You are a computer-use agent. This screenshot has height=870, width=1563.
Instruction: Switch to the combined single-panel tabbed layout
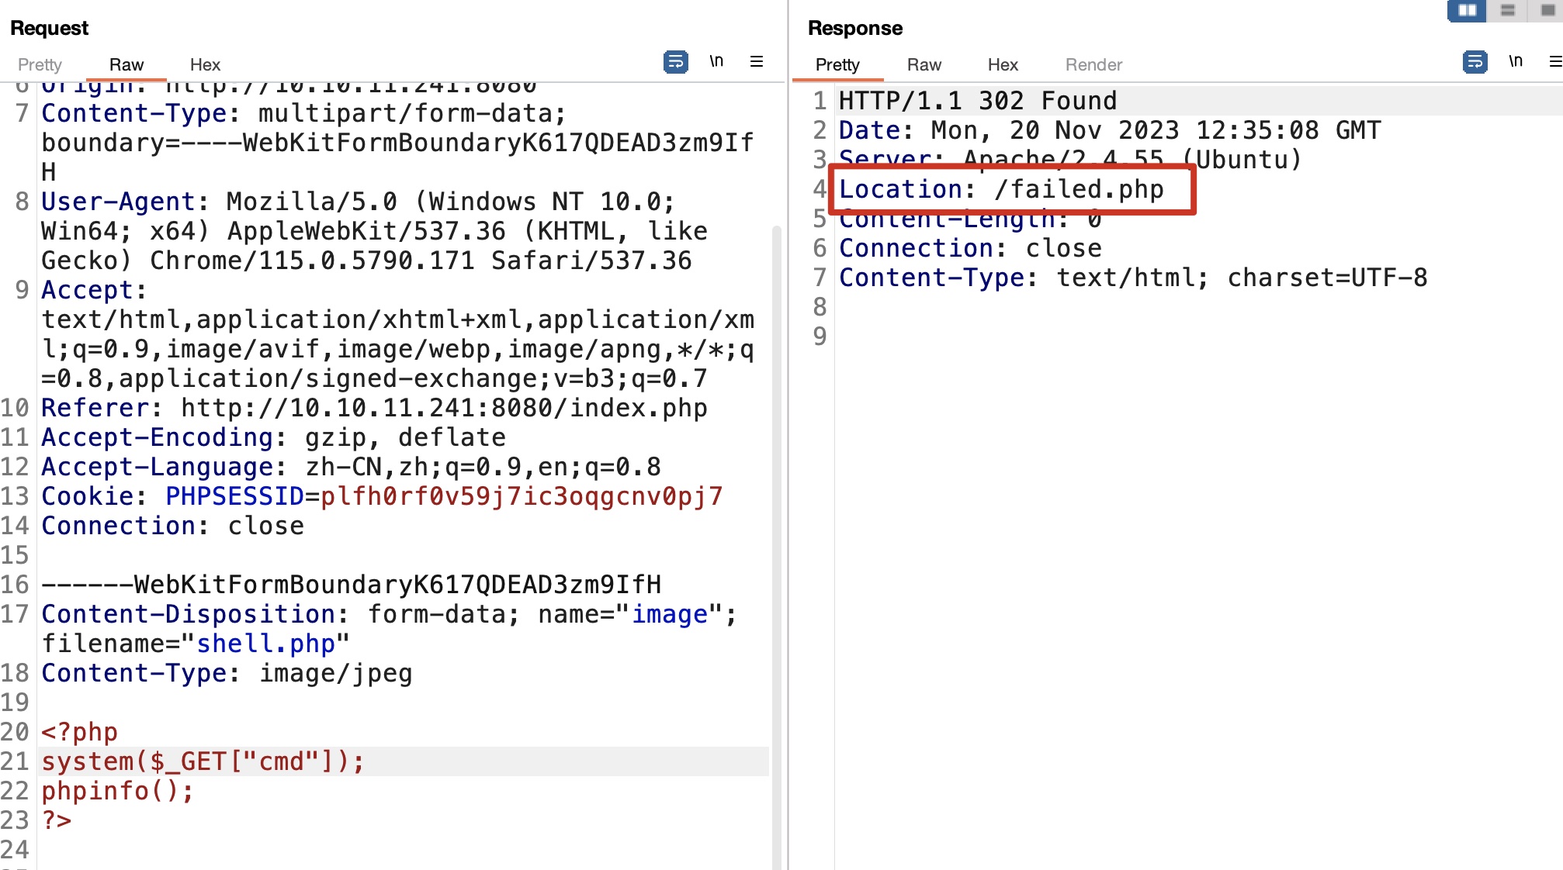point(1547,10)
